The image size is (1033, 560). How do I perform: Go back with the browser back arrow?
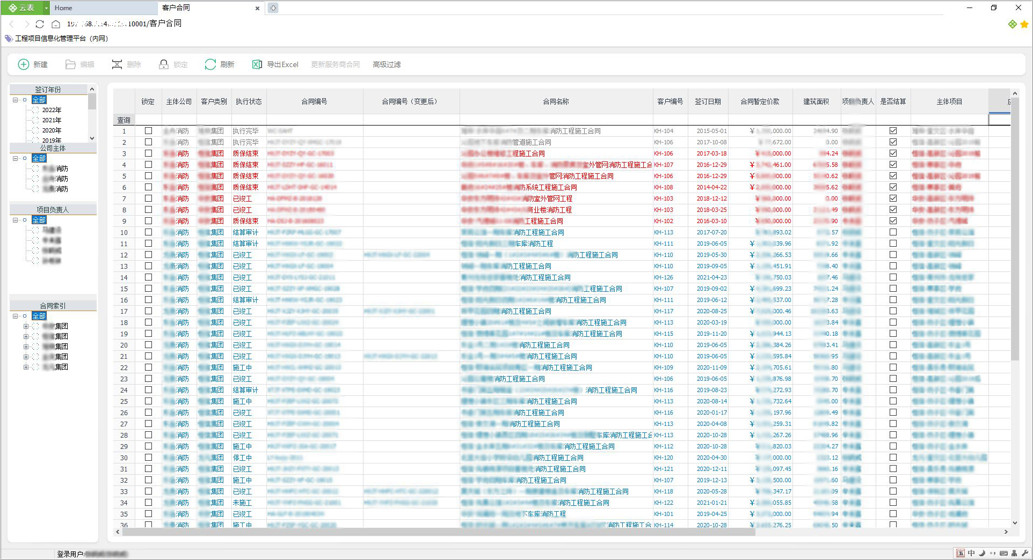(12, 24)
